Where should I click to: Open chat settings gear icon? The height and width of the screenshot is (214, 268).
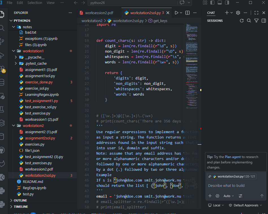pyautogui.click(x=238, y=13)
